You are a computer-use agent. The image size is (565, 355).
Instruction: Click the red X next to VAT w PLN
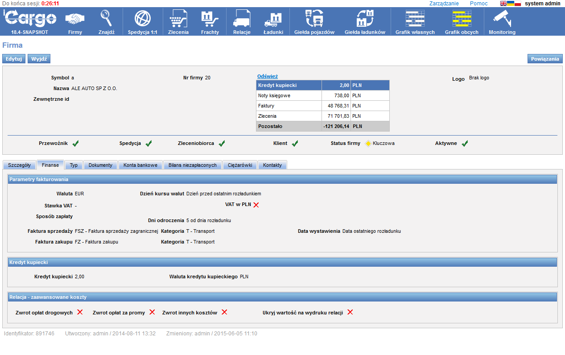256,205
